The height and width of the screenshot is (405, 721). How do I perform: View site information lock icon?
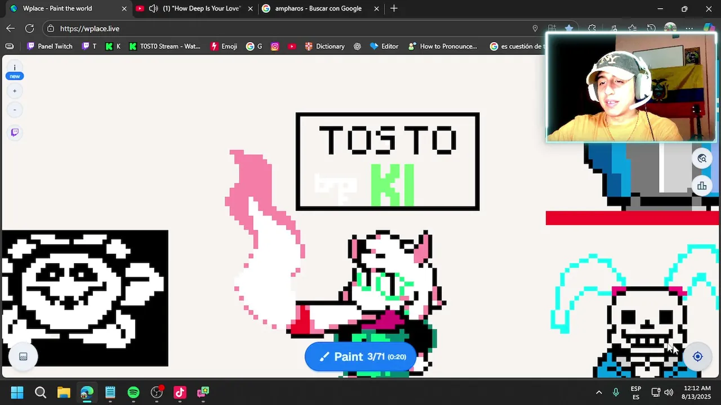51,28
